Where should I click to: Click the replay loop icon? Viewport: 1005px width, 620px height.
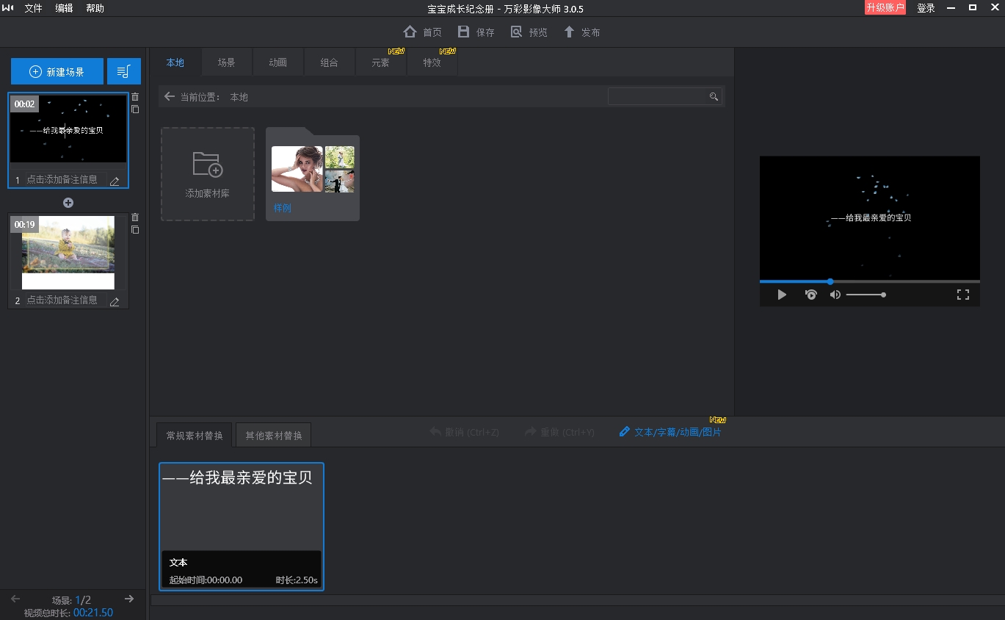[810, 295]
